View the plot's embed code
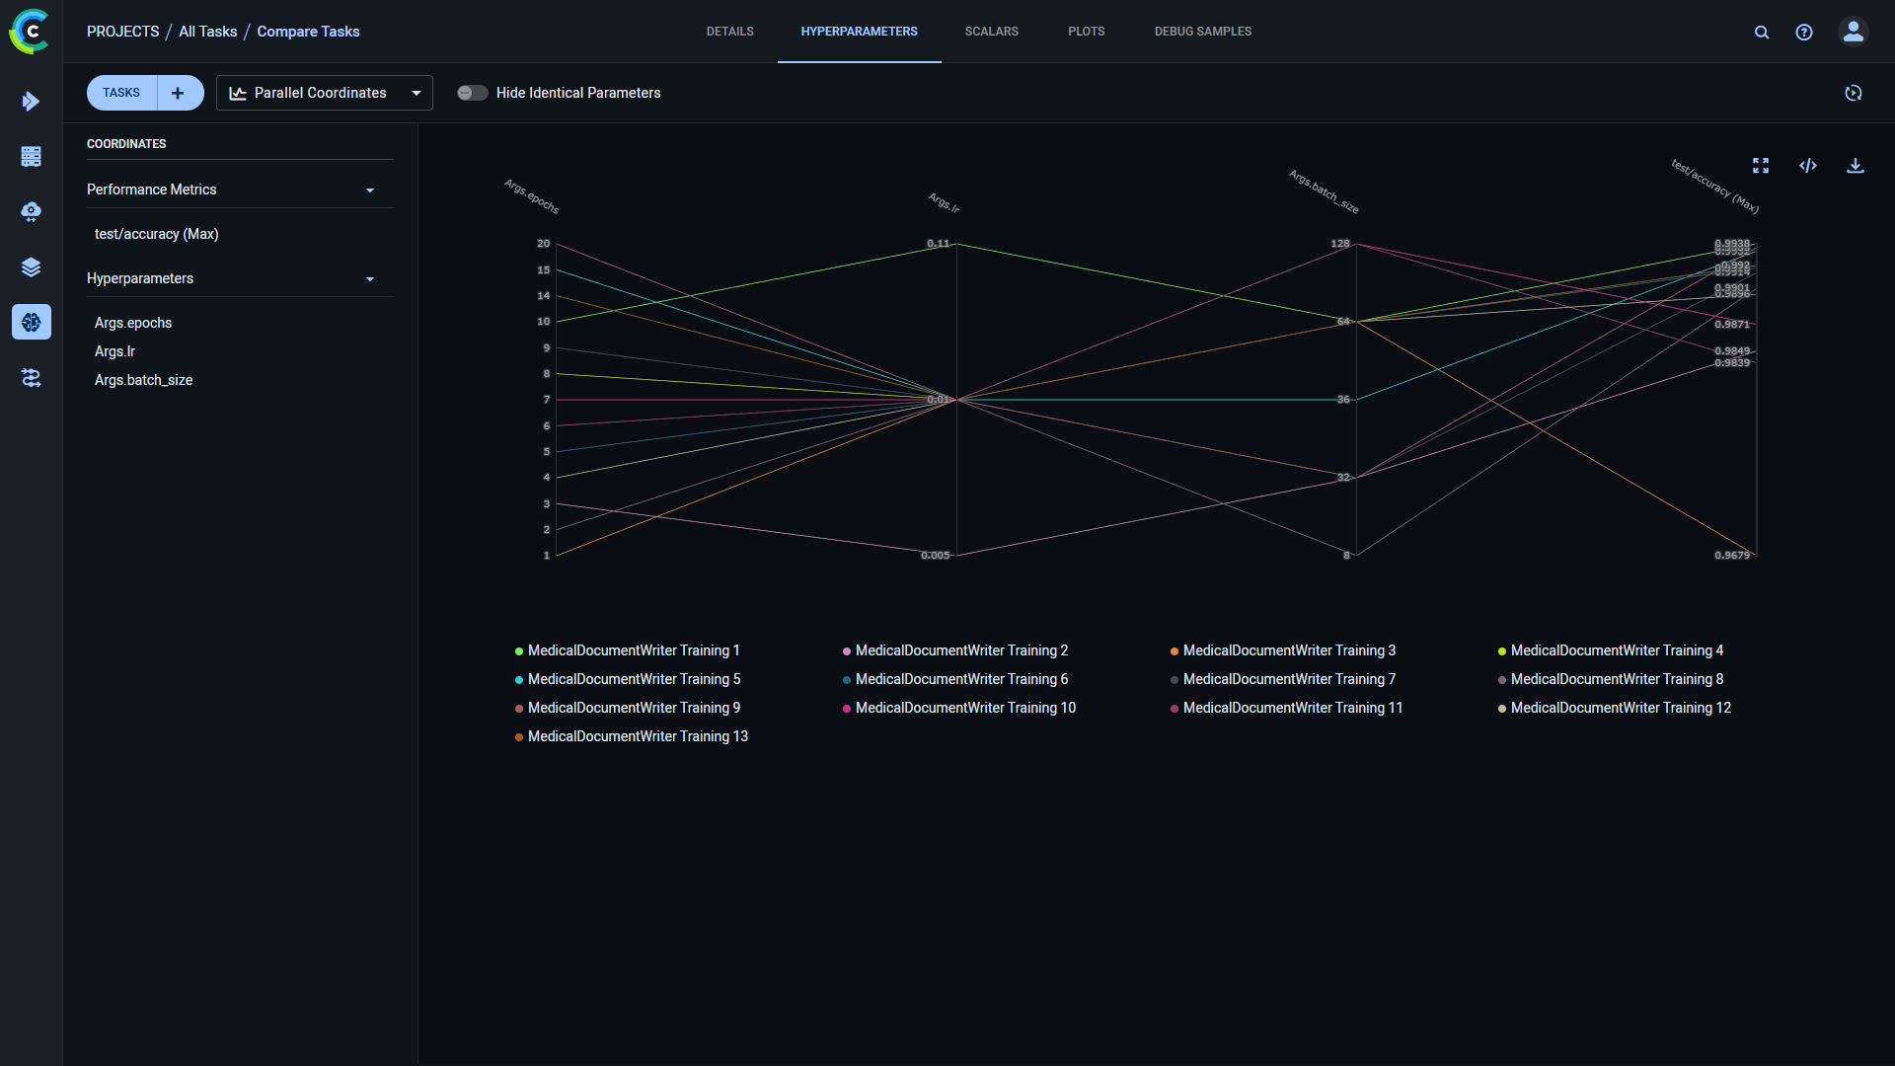Image resolution: width=1895 pixels, height=1066 pixels. click(1808, 165)
